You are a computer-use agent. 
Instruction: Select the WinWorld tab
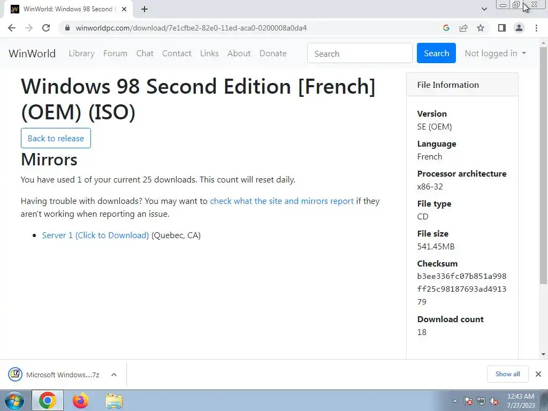(x=68, y=9)
